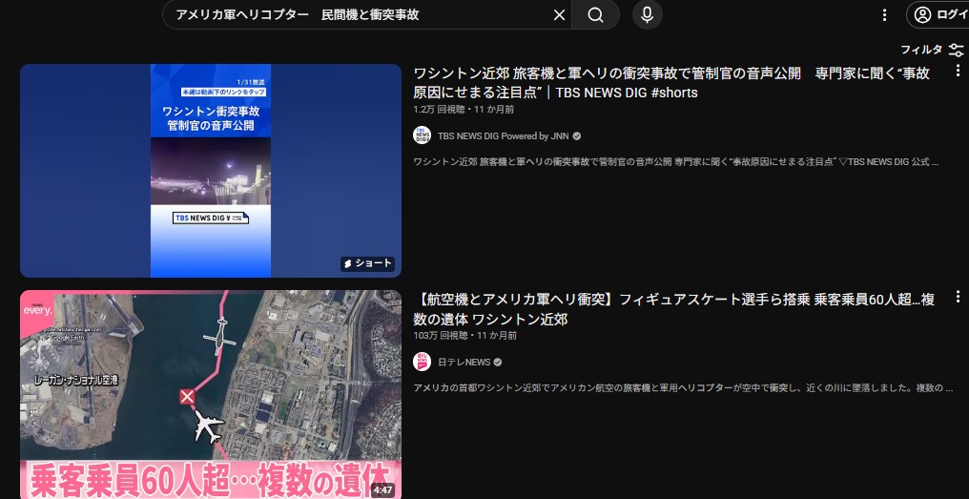Click the 4:47 duration badge on the thumbnail
The image size is (969, 499).
[382, 490]
